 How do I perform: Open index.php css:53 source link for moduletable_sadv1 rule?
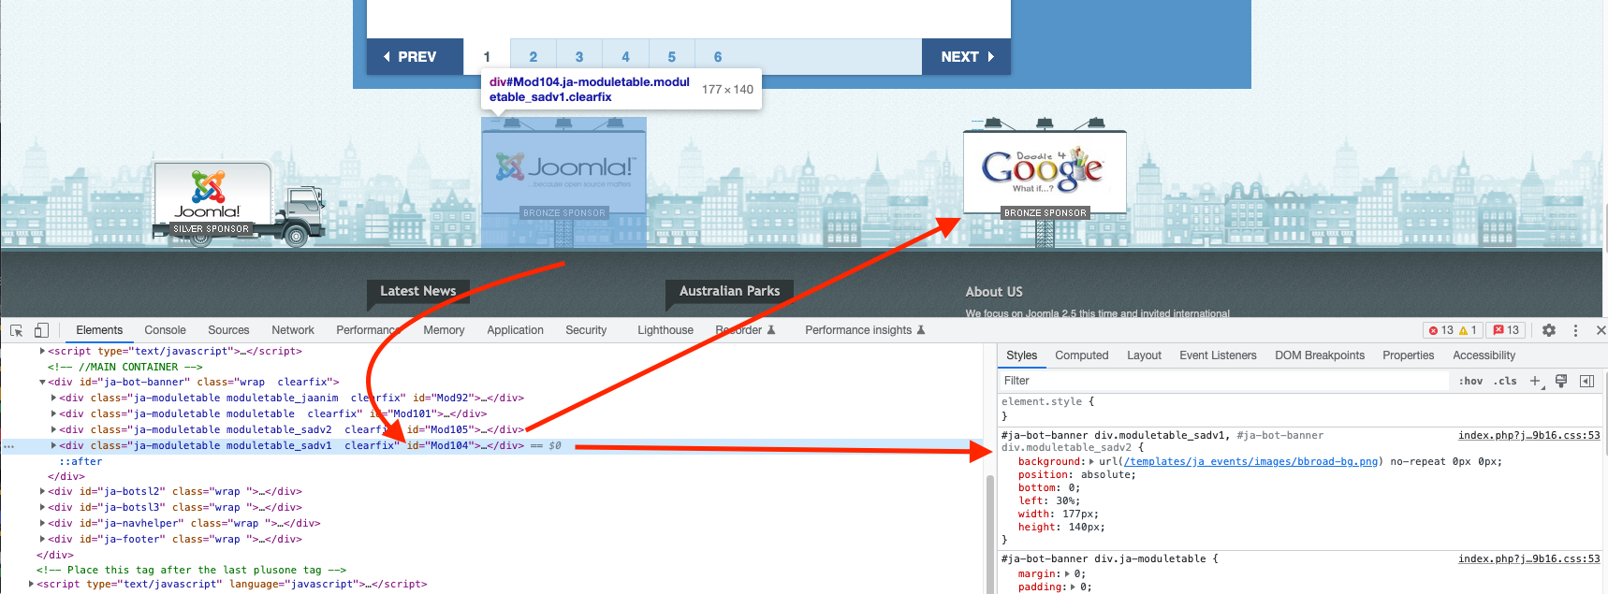click(x=1529, y=435)
